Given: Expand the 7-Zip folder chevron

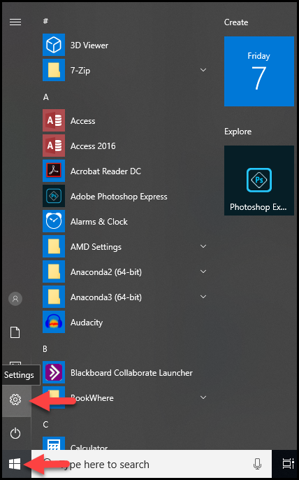Looking at the screenshot, I should (203, 70).
